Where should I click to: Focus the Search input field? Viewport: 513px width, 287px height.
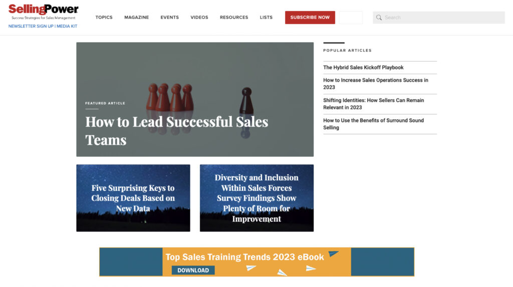click(x=438, y=18)
